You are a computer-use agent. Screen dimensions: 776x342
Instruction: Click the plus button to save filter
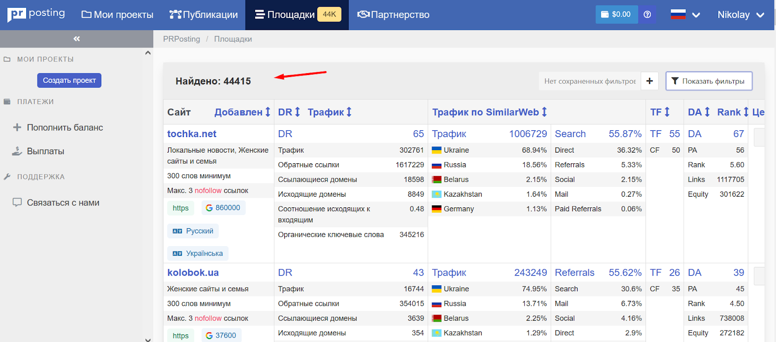coord(649,81)
